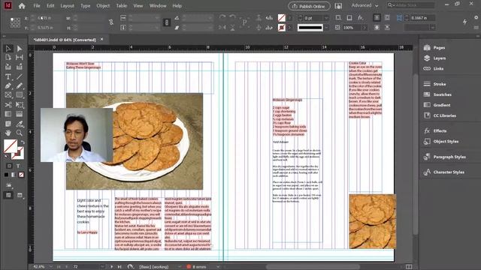Screen dimensions: 481x270
Task: Open the File menu
Action: (37, 6)
